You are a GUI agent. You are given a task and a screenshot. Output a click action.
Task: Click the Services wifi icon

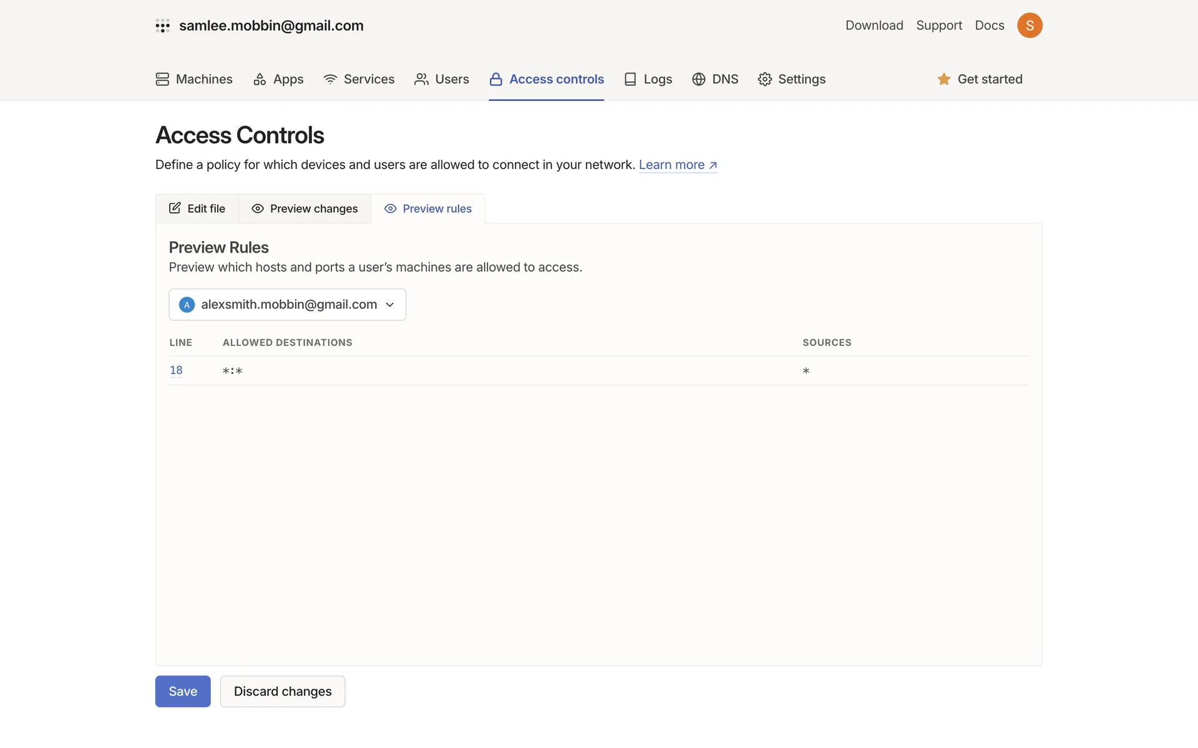click(330, 79)
